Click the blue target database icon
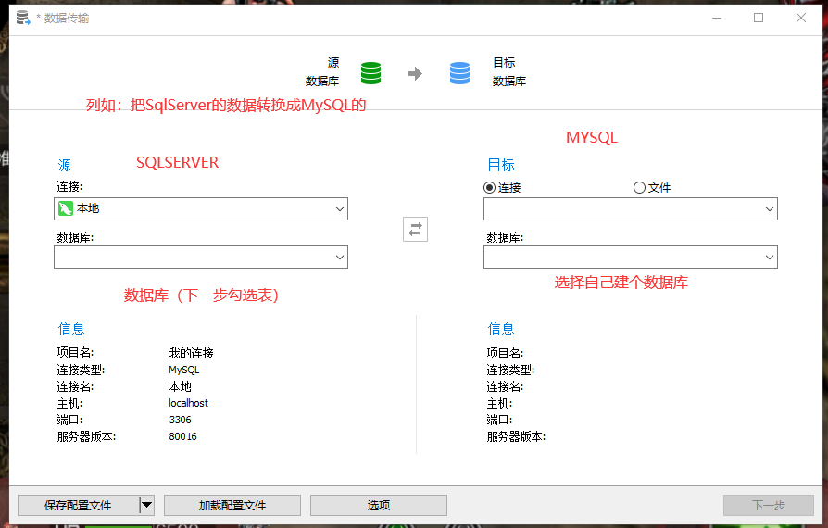Screen dimensions: 828x528 459,73
